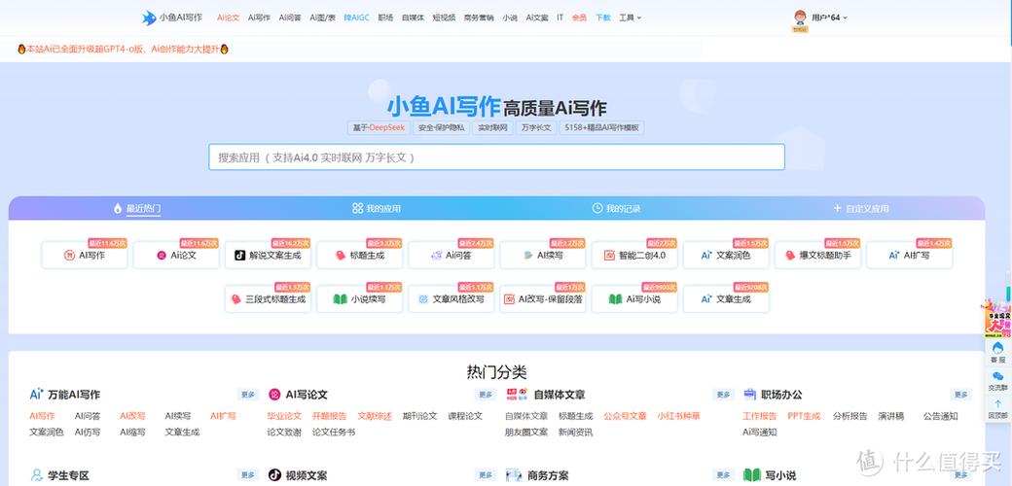Image resolution: width=1012 pixels, height=486 pixels.
Task: Open the AI仿写 link
Action: [x=88, y=433]
